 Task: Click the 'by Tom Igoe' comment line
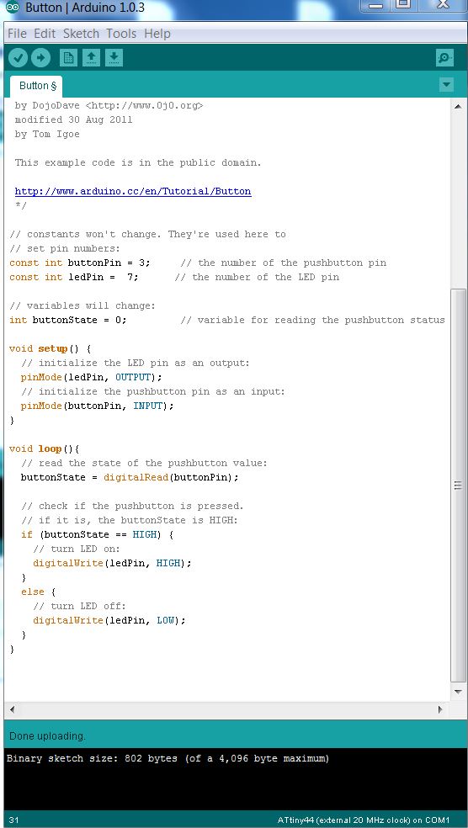coord(47,134)
